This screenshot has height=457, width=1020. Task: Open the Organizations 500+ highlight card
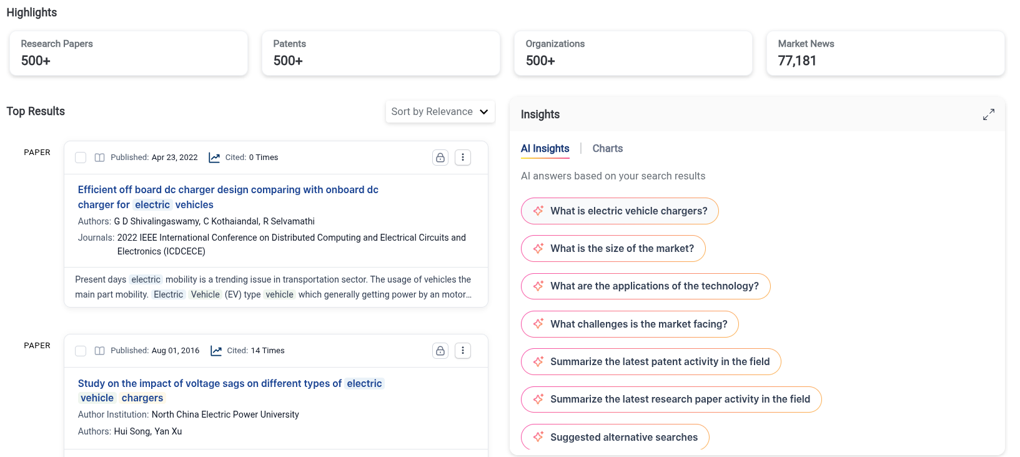[633, 53]
